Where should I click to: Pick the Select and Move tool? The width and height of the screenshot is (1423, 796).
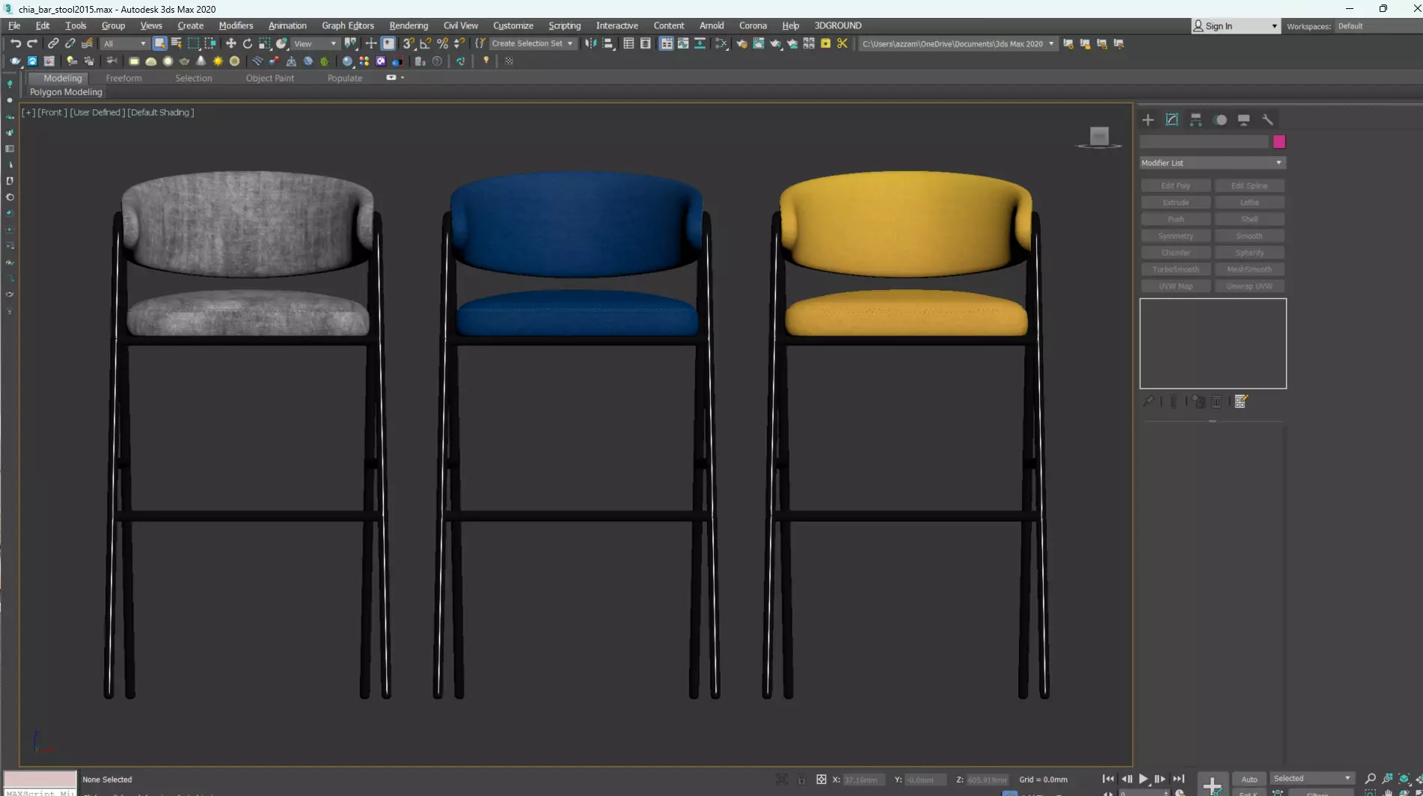pyautogui.click(x=231, y=43)
